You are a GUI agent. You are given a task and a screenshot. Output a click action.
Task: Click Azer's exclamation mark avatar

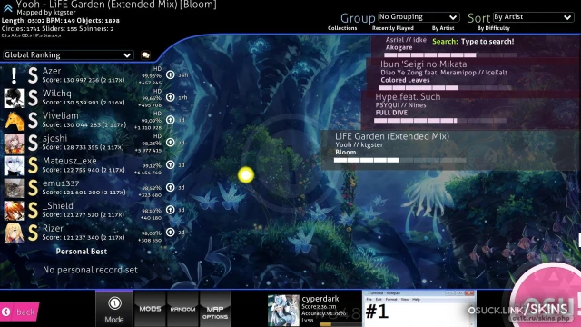(x=14, y=75)
